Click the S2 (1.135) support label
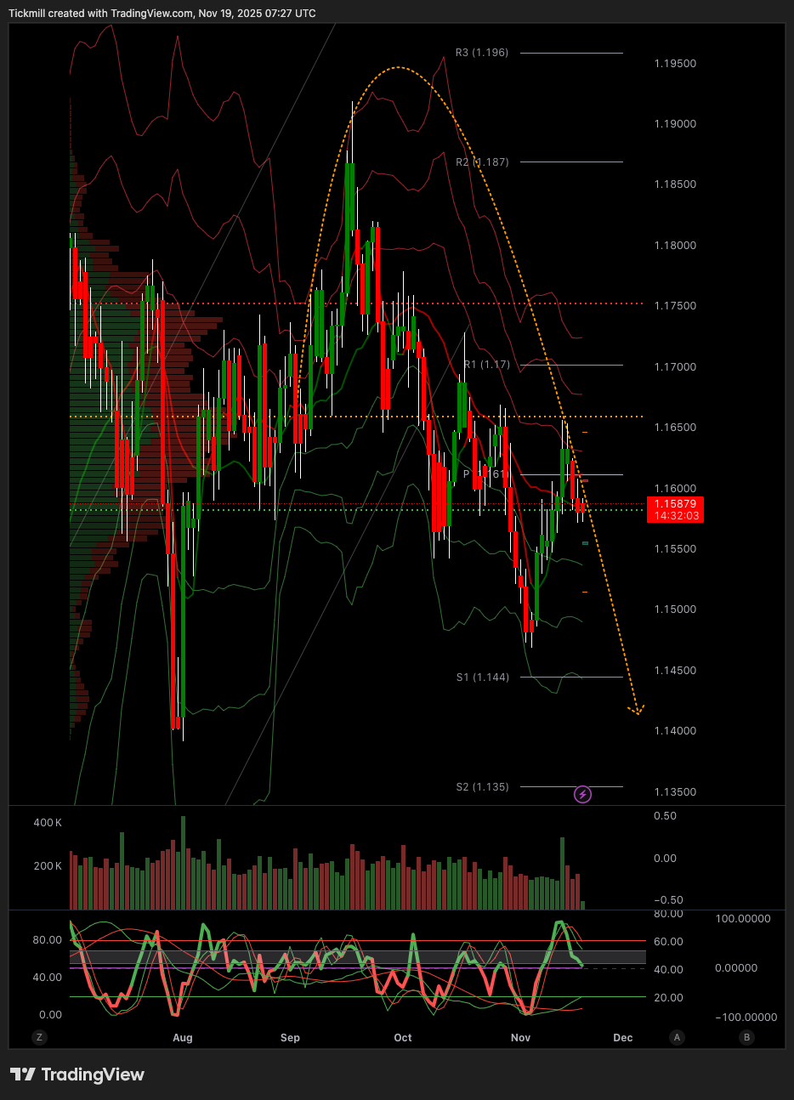This screenshot has width=794, height=1100. pyautogui.click(x=483, y=787)
